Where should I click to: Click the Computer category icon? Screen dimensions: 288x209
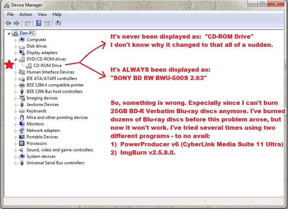(x=22, y=40)
